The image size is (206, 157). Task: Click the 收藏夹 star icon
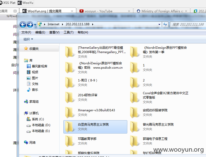pos(26,49)
